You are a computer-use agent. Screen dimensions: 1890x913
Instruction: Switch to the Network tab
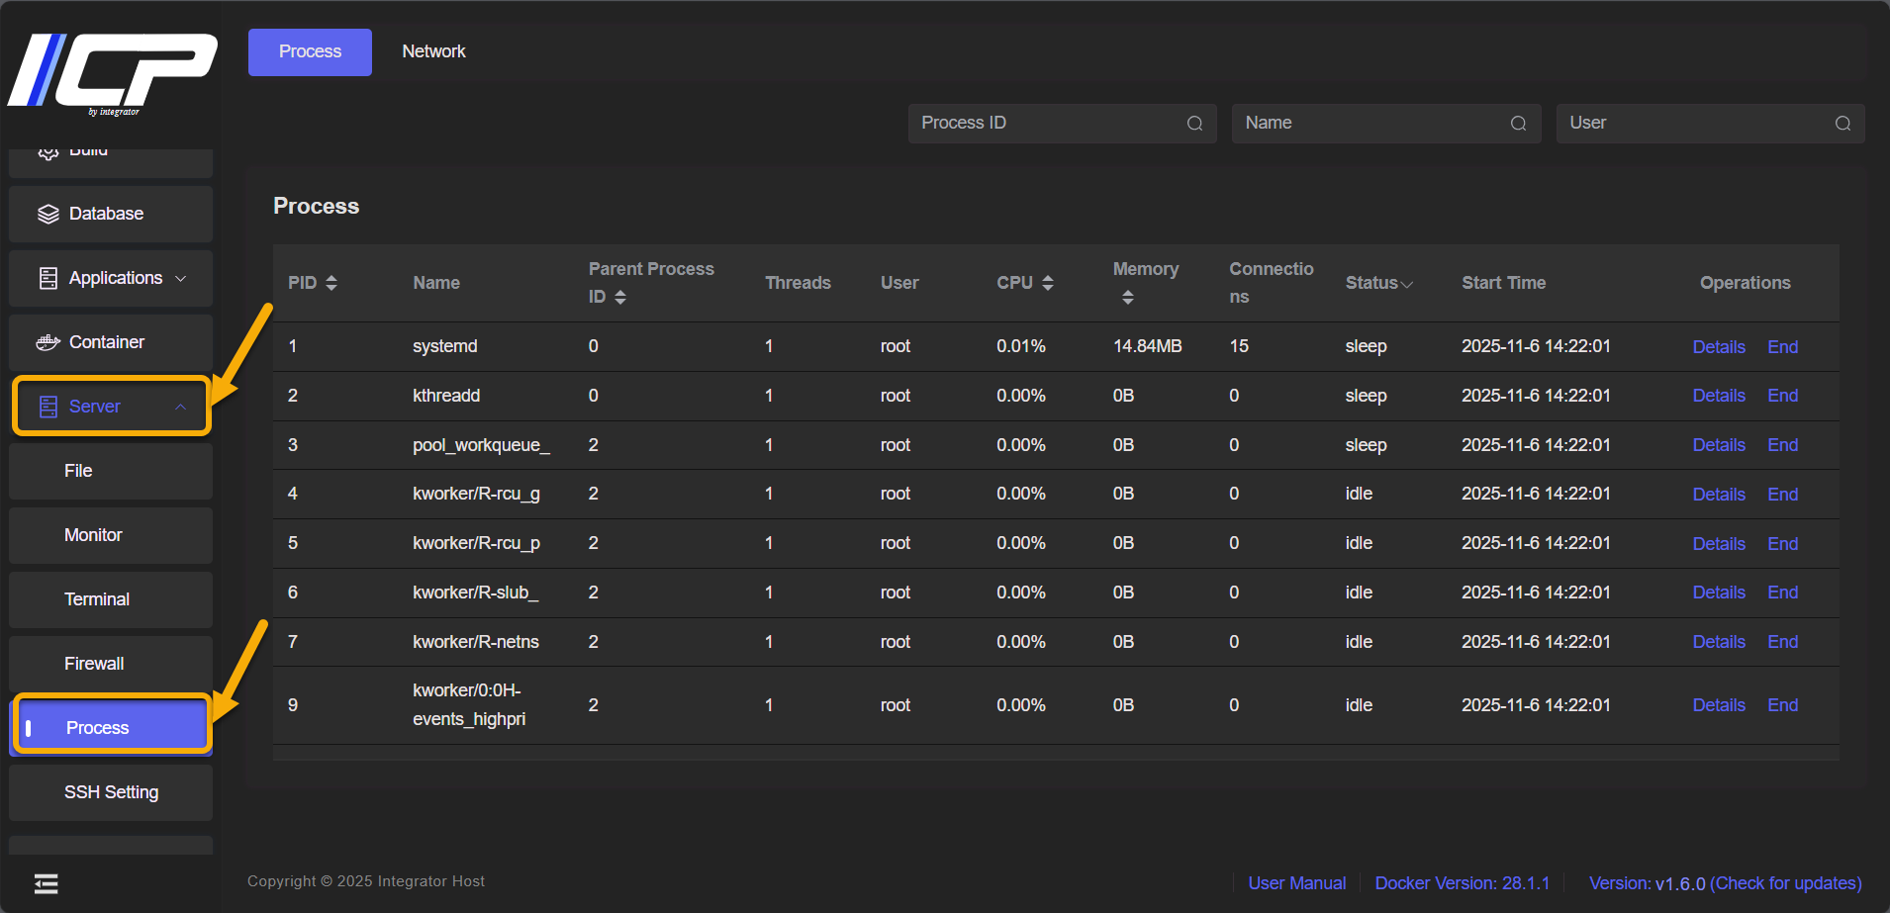tap(433, 51)
